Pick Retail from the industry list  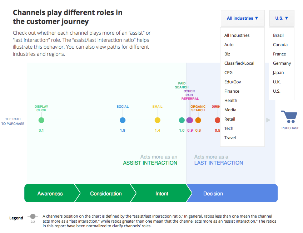tap(230, 119)
